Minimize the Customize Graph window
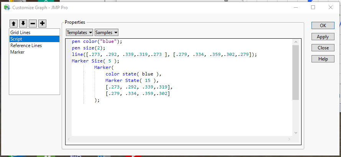The height and width of the screenshot is (157, 341). pos(296,7)
